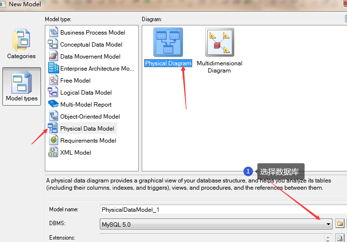Open the DBMS folder browse icon
Screen dimensions: 347x242
(x=340, y=224)
